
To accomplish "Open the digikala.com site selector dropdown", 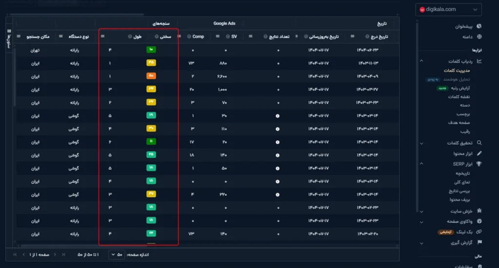I will [448, 10].
